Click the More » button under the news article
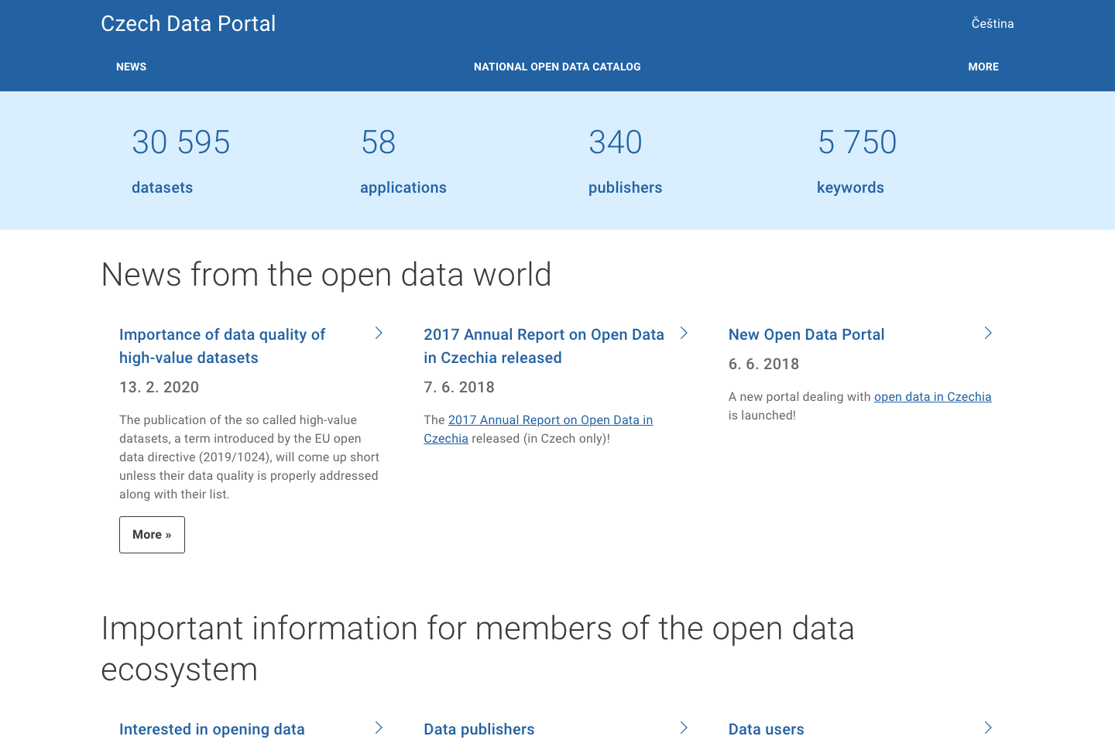The height and width of the screenshot is (743, 1115). [152, 534]
